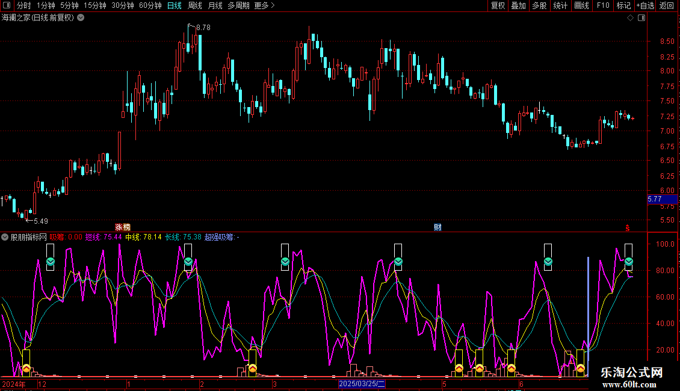This screenshot has height=391, width=680.
Task: Open the 多股 multi-stock view
Action: coord(539,5)
